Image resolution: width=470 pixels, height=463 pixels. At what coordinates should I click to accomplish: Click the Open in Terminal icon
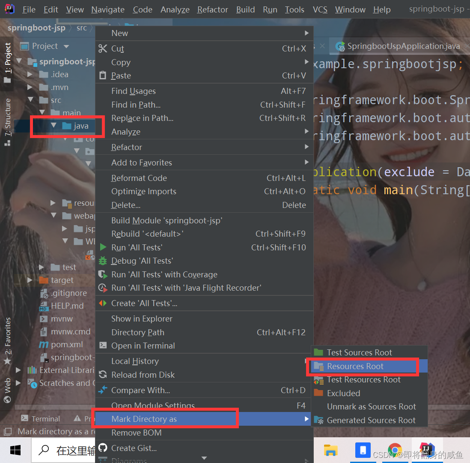tap(103, 345)
